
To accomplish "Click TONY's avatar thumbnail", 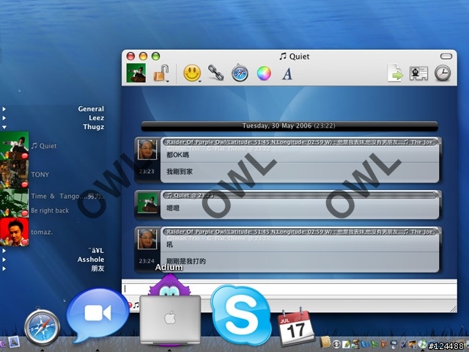I will (x=14, y=175).
